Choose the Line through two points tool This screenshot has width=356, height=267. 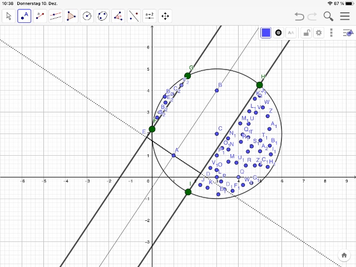click(x=40, y=16)
